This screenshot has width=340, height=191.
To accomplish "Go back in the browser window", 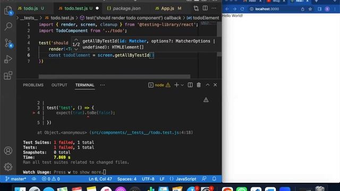I will 227,9.
